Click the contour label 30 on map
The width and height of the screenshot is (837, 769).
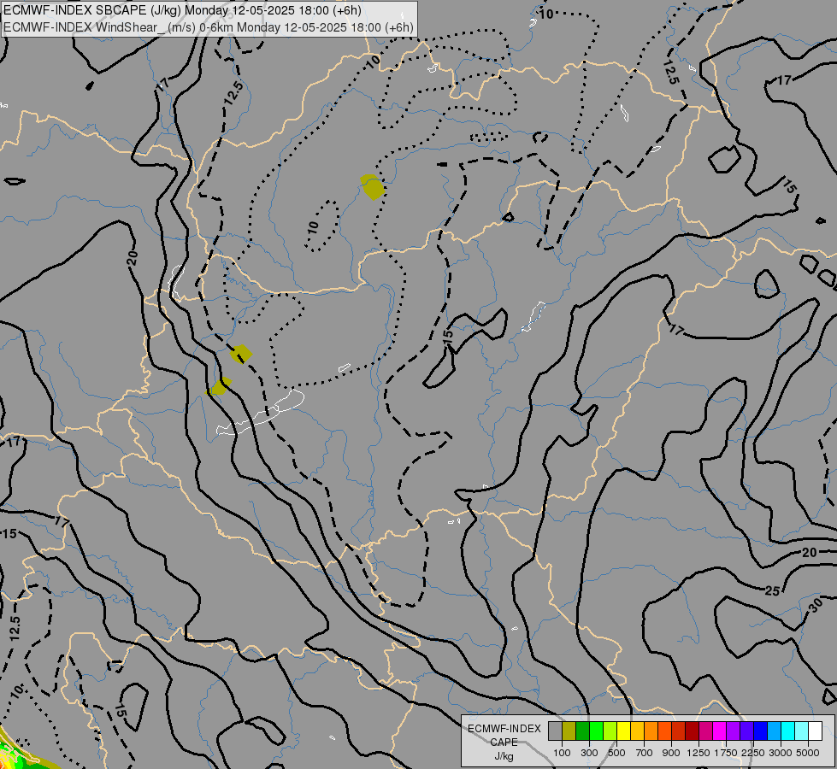815,606
